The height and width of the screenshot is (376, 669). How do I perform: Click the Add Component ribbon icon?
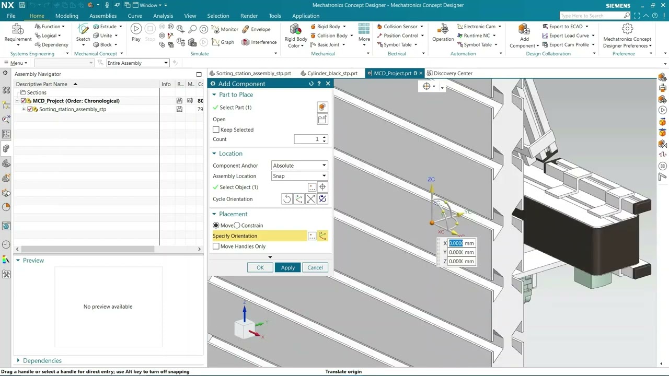pos(524,29)
